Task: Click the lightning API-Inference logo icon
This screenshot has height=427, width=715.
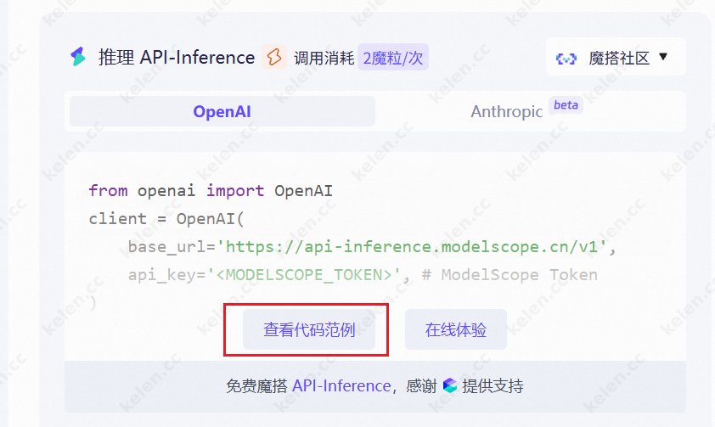Action: (x=78, y=57)
